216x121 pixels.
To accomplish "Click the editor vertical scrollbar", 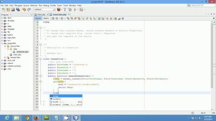I will 212,55.
